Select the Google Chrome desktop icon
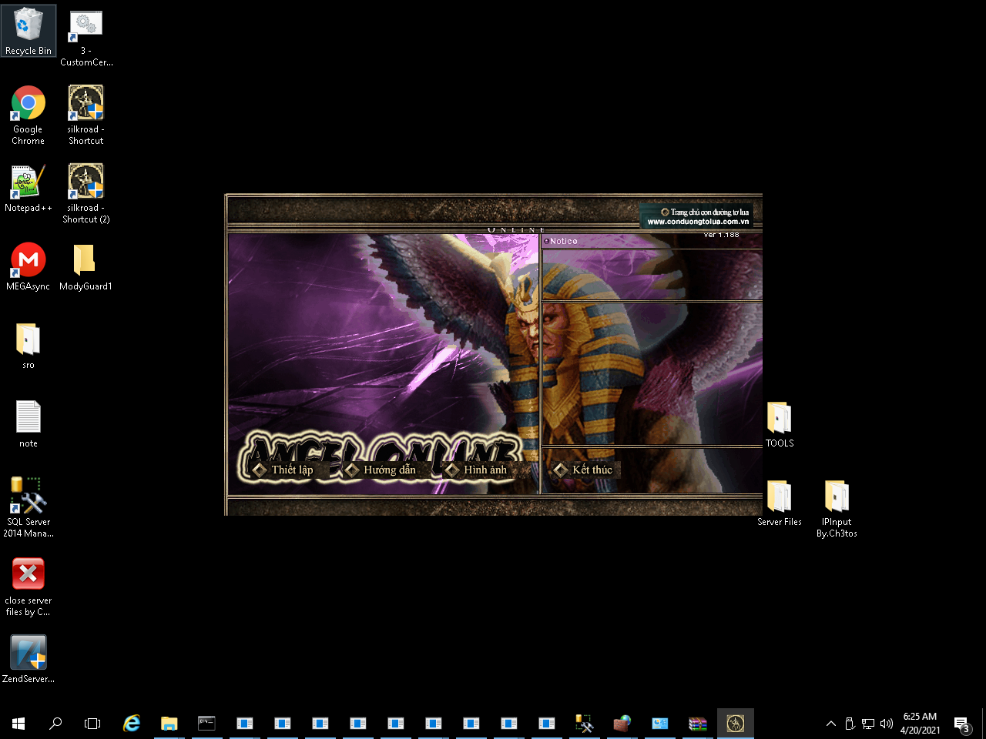This screenshot has width=986, height=739. coord(29,115)
